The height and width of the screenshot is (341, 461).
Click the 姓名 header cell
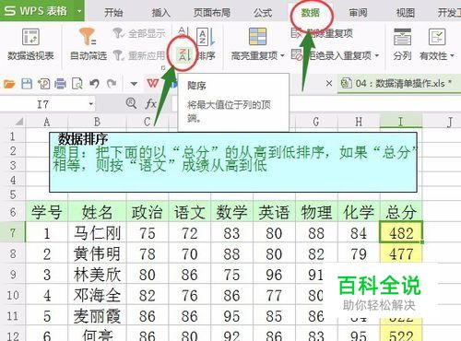tap(97, 212)
